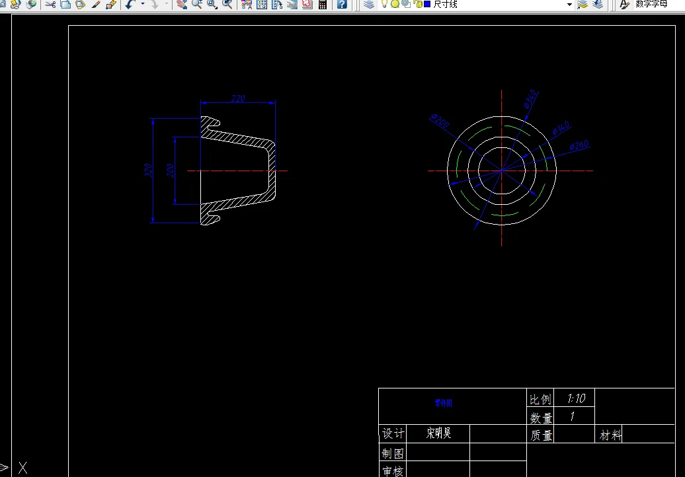Click the greyed Redo arrow icon
This screenshot has height=477, width=685.
[154, 5]
